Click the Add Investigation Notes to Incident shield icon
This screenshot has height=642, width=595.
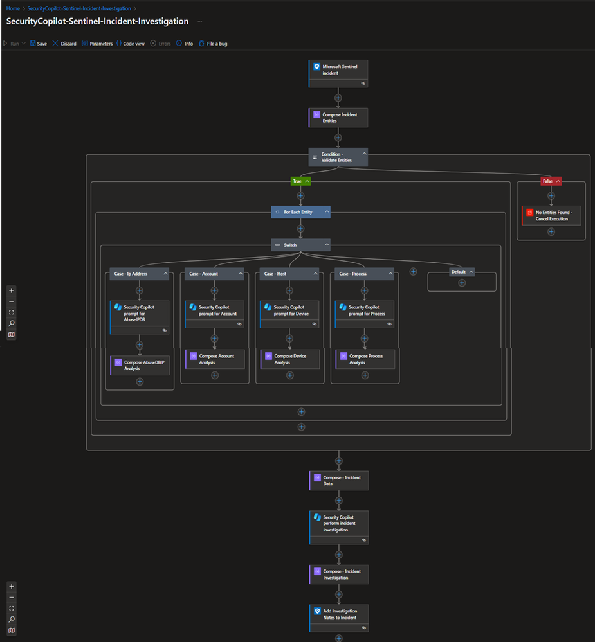click(317, 611)
